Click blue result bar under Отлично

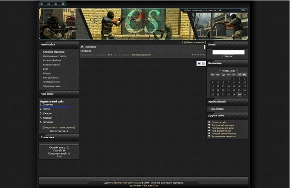pyautogui.click(x=55, y=107)
